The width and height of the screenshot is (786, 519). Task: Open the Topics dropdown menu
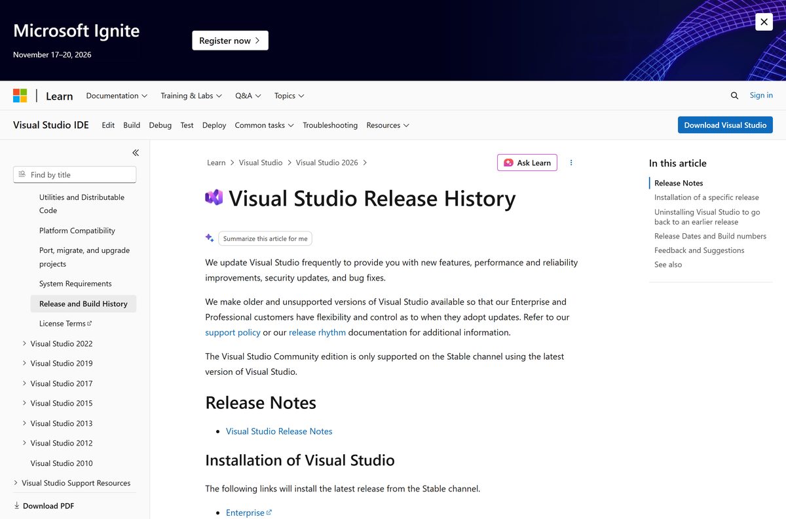coord(290,96)
